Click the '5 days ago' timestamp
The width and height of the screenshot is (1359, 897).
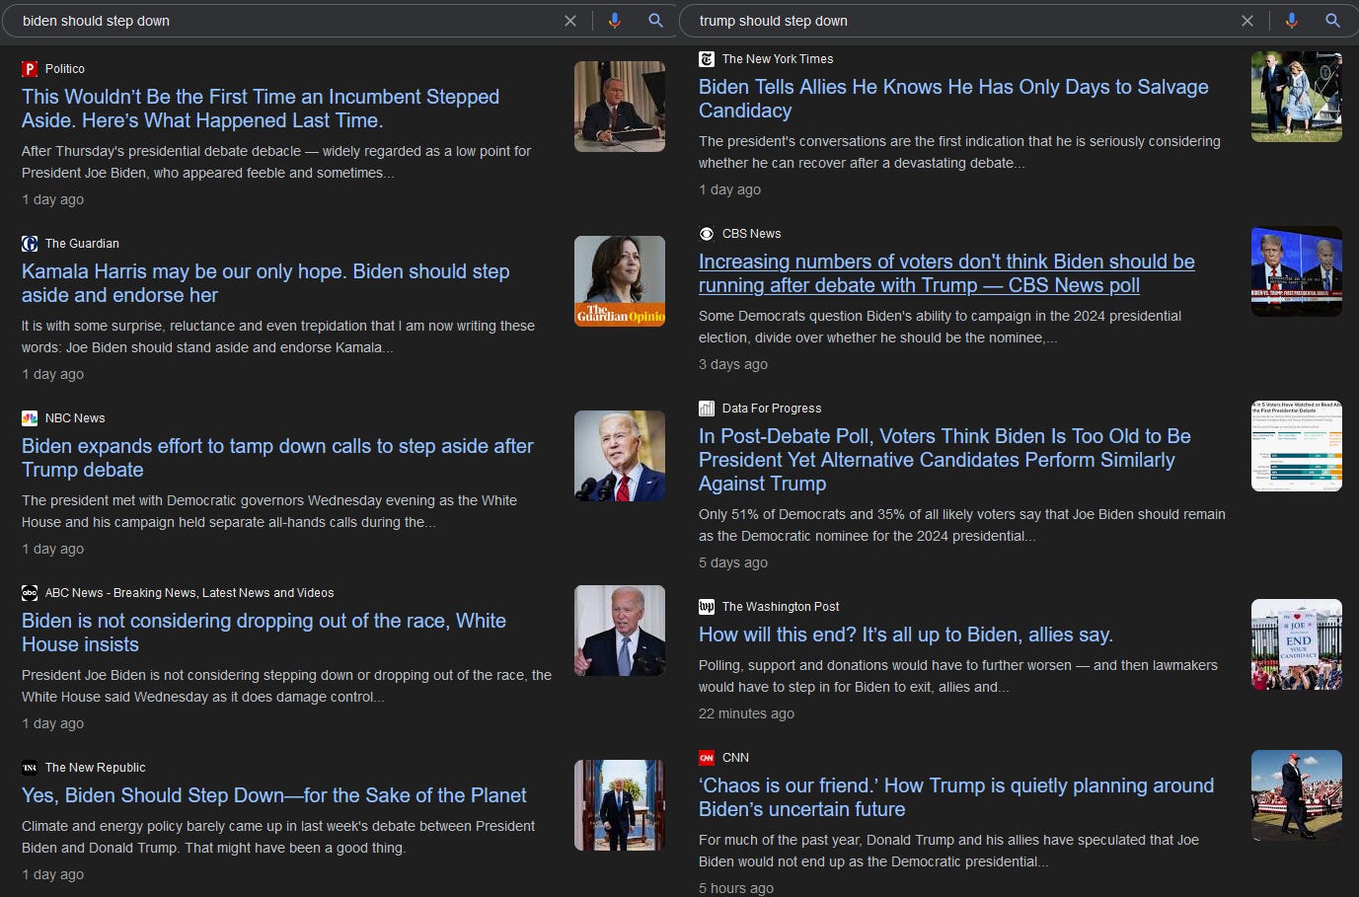coord(733,562)
